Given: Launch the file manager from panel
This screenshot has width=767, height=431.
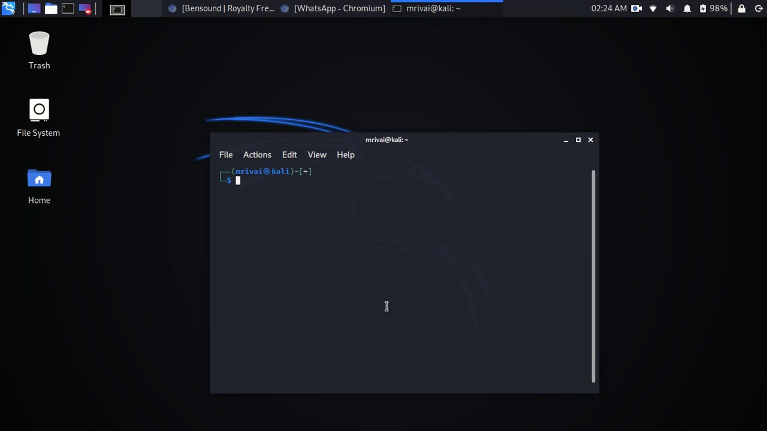Looking at the screenshot, I should point(51,9).
